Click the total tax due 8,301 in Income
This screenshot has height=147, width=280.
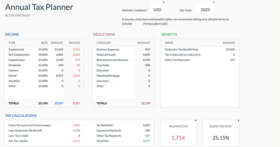[x=76, y=103]
